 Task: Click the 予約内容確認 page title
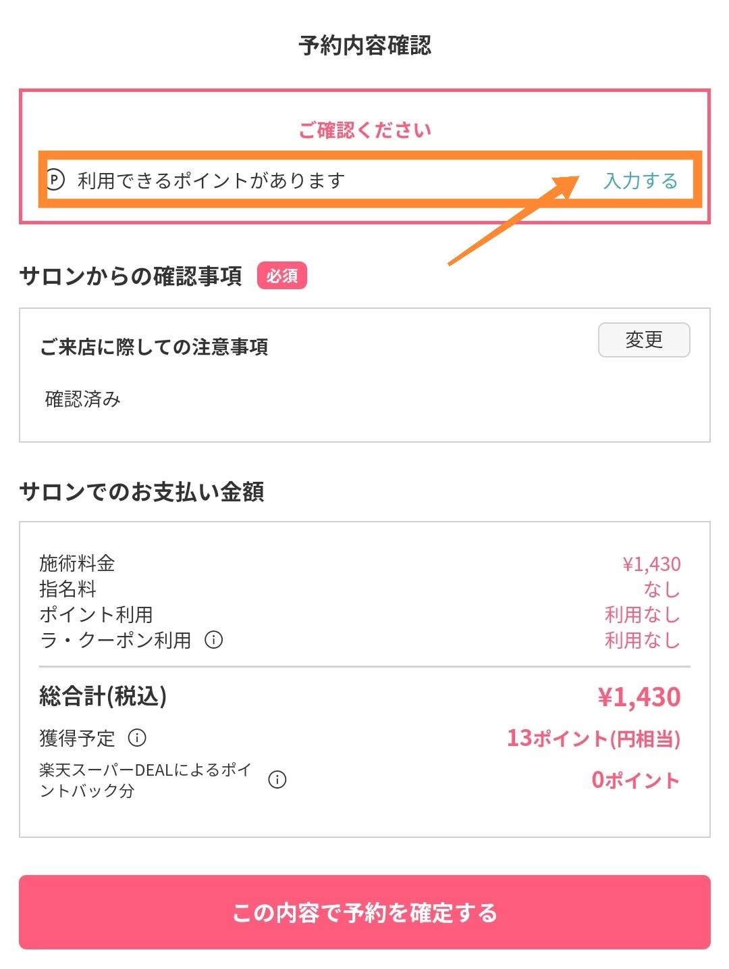point(364,46)
